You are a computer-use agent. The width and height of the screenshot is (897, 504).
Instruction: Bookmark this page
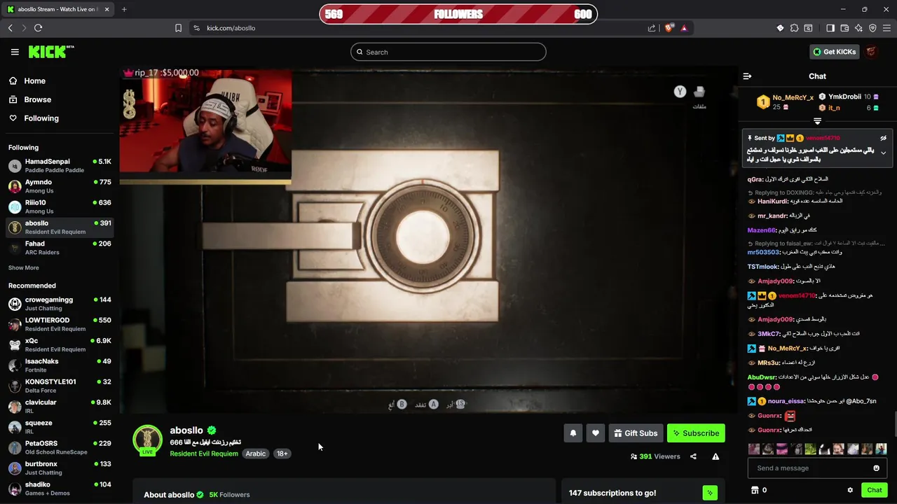178,28
